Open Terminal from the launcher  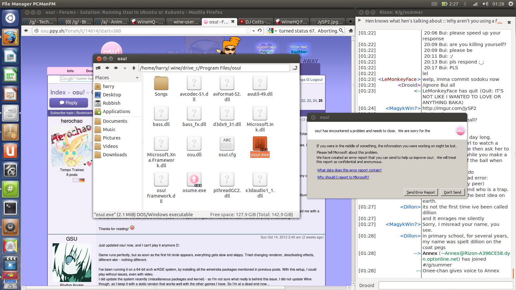tap(10, 208)
